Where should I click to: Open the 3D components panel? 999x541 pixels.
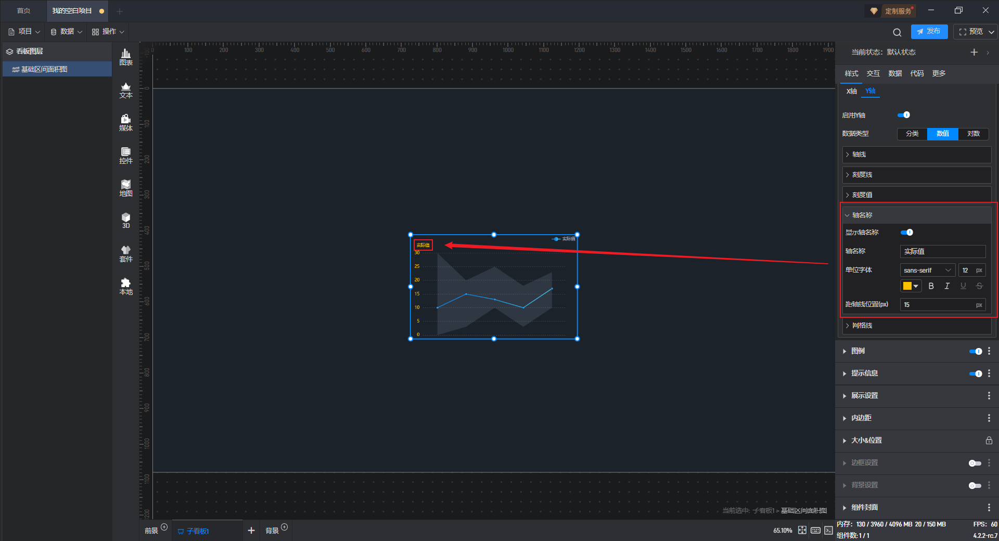pos(126,221)
